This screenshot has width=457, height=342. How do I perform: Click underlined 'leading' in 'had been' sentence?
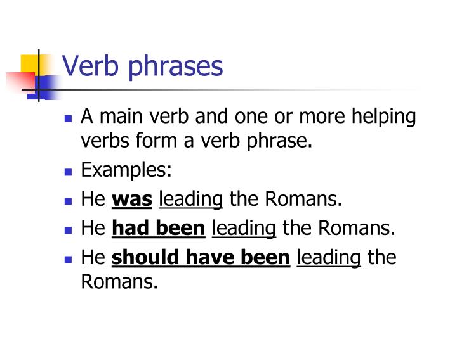[244, 229]
